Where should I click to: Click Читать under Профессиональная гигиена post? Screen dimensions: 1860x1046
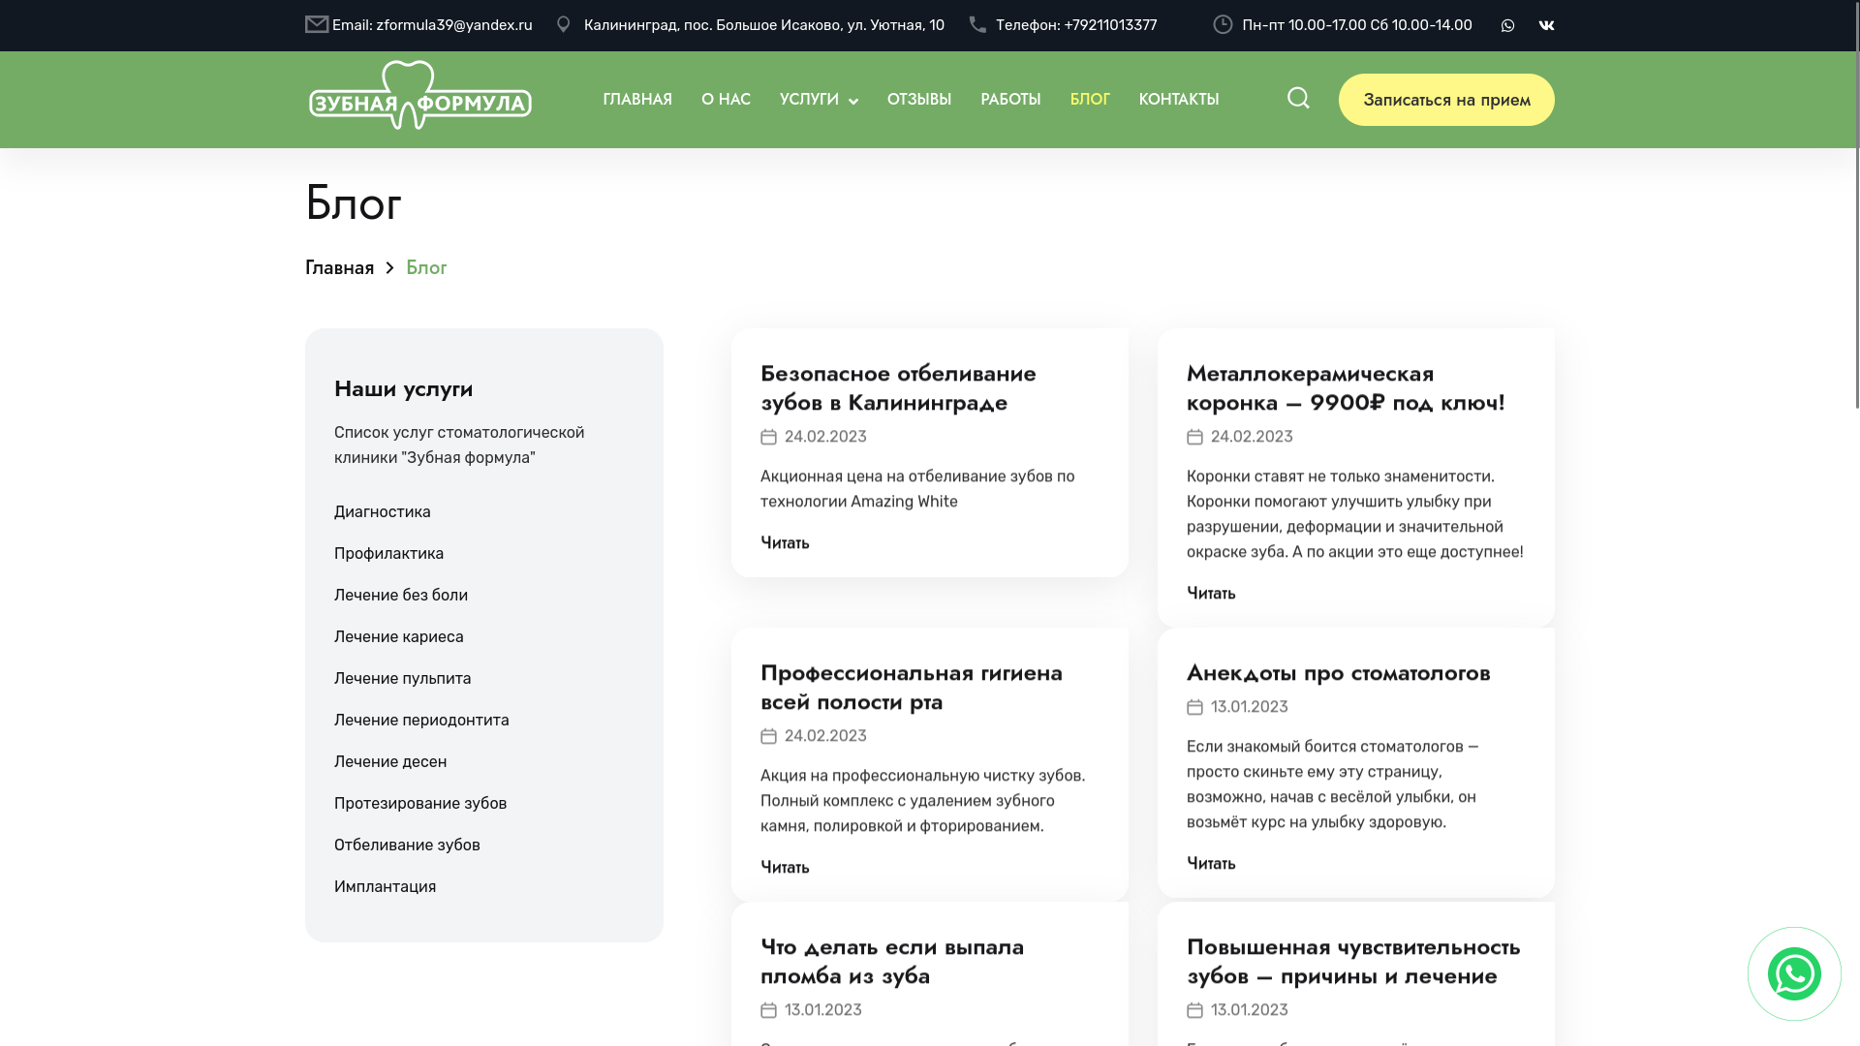click(785, 868)
